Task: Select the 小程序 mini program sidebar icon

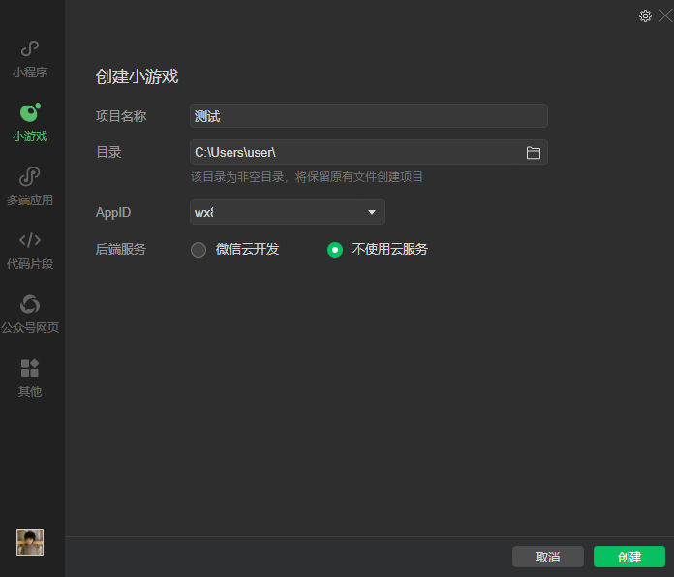Action: pos(30,59)
